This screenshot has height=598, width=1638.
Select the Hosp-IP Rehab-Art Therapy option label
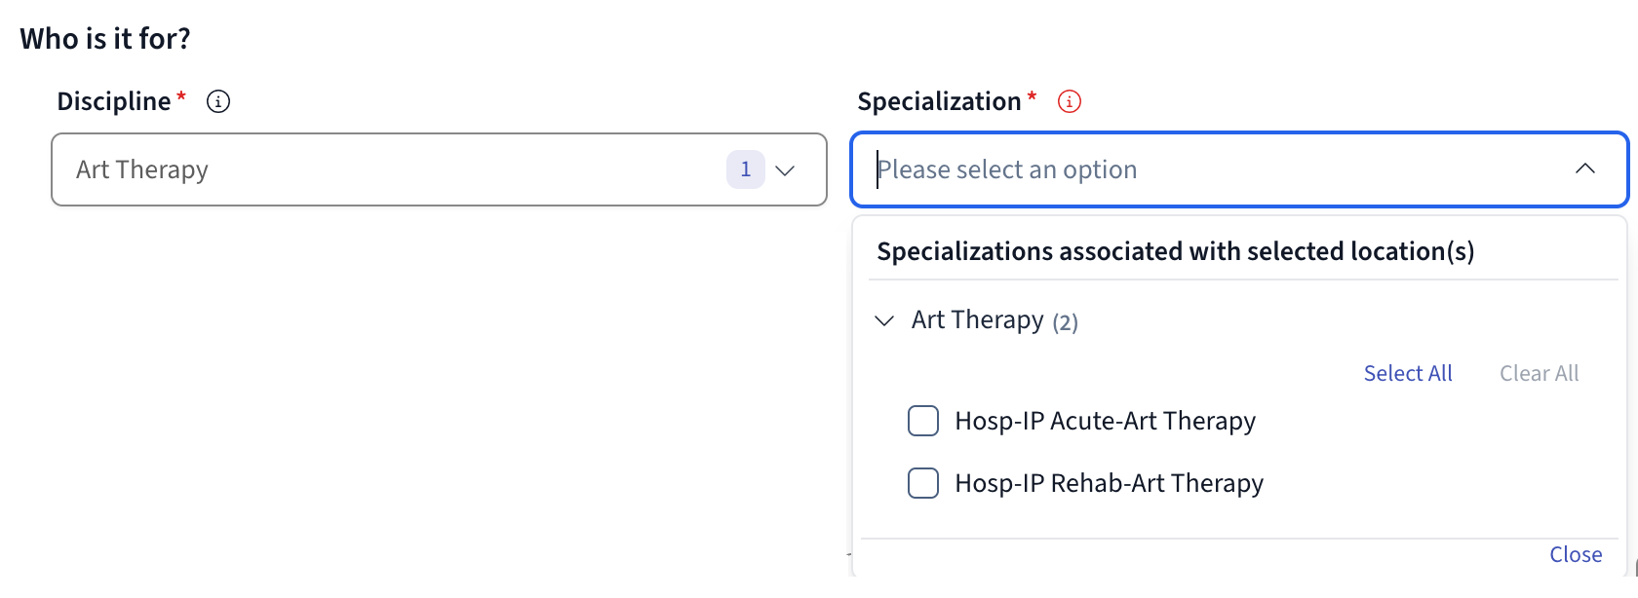pyautogui.click(x=1109, y=483)
